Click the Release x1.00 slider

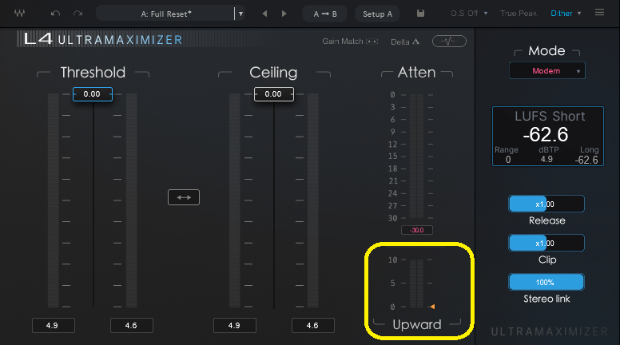pos(546,204)
